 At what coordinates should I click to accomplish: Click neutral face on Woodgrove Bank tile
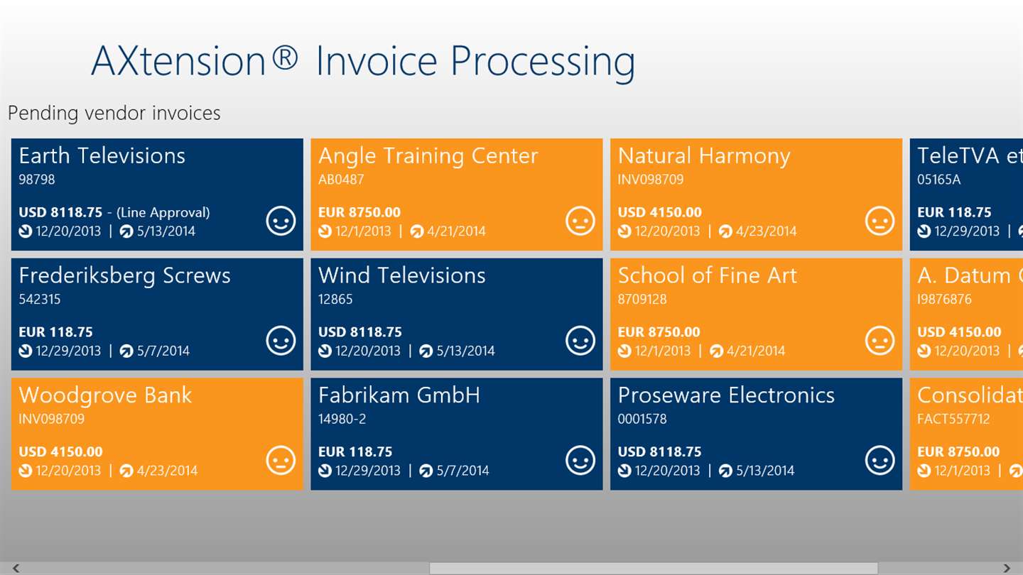pos(281,461)
